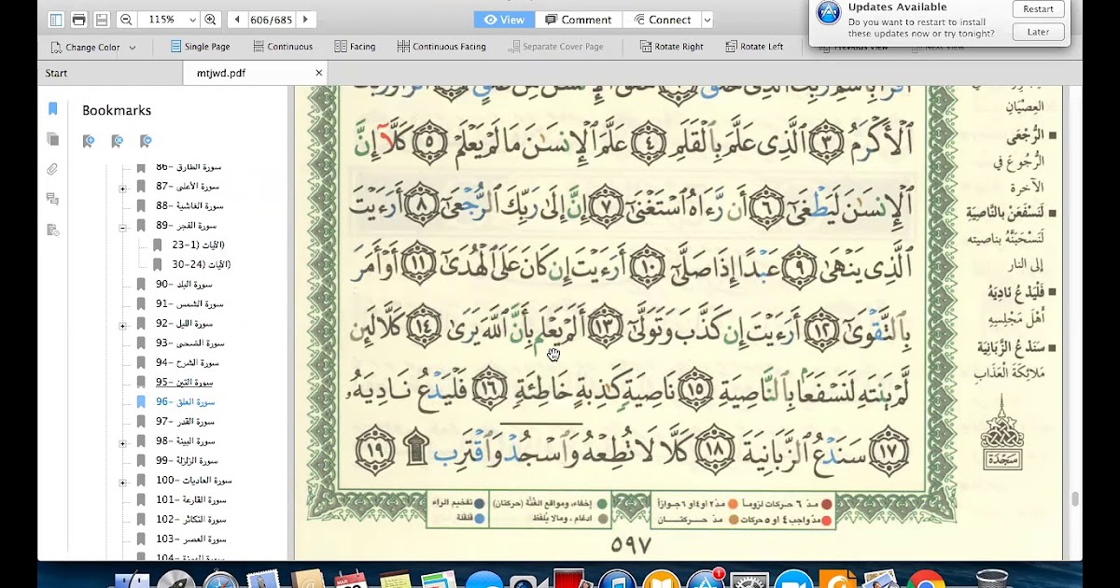Screen dimensions: 1120x588
Task: Zoom in with the plus magnifier
Action: (x=210, y=20)
